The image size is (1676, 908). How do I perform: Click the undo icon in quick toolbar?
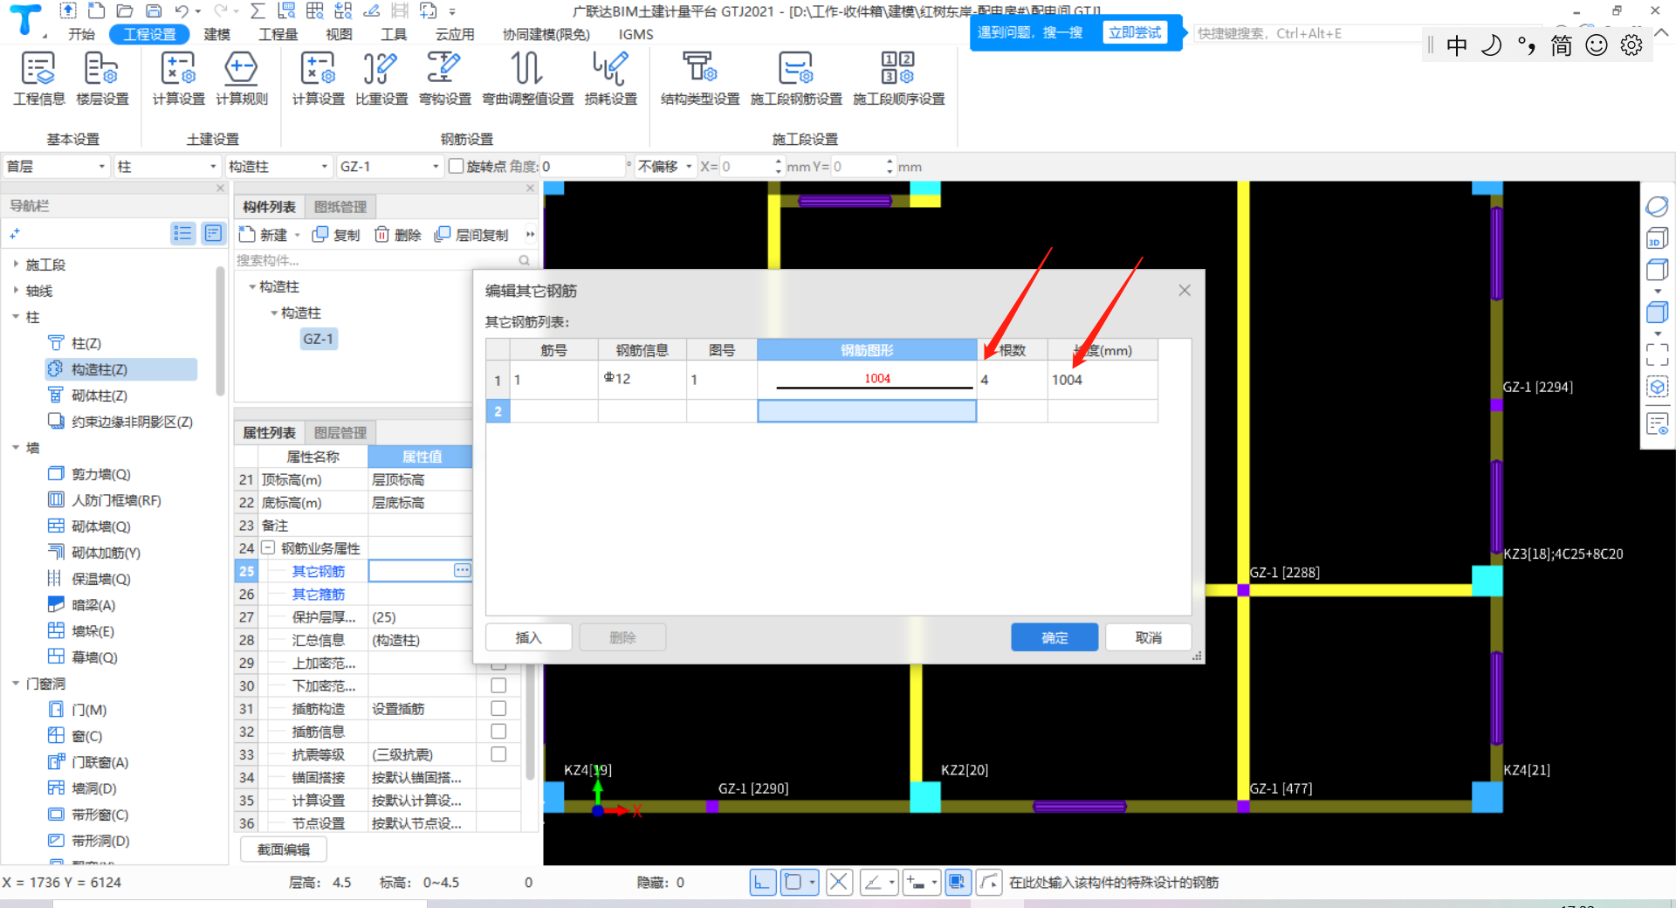pyautogui.click(x=181, y=10)
